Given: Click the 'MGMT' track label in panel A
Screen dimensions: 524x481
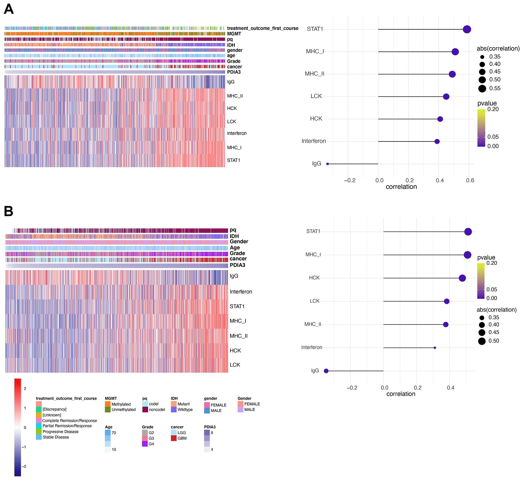Looking at the screenshot, I should pyautogui.click(x=234, y=34).
